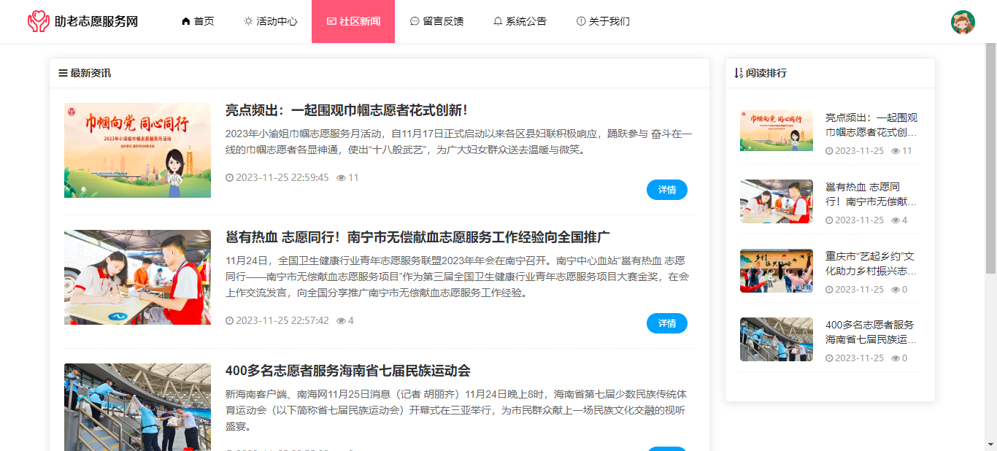Screen dimensions: 997x451
Task: Open the 系统公告 menu item
Action: pos(520,21)
